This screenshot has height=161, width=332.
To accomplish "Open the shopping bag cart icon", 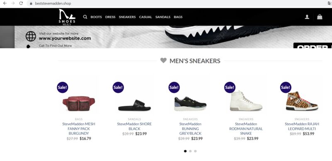I will [320, 17].
